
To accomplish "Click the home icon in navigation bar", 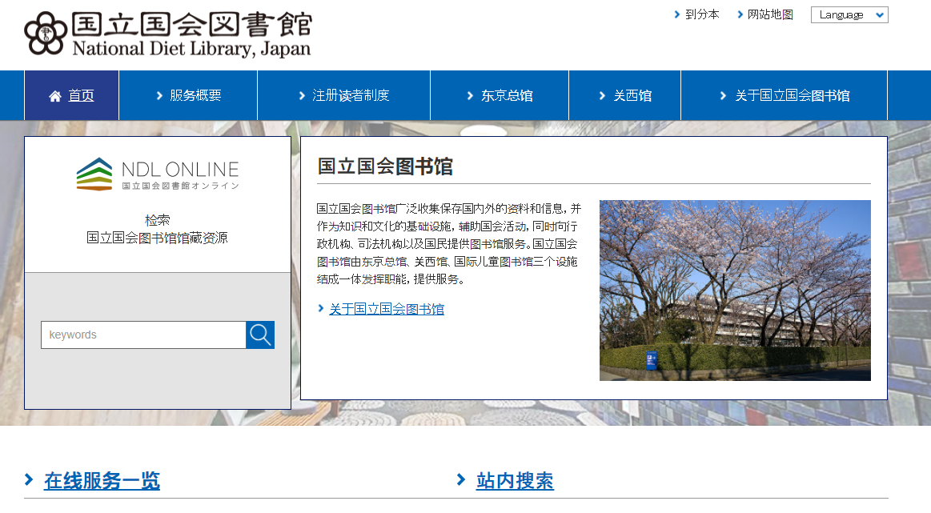I will (55, 96).
